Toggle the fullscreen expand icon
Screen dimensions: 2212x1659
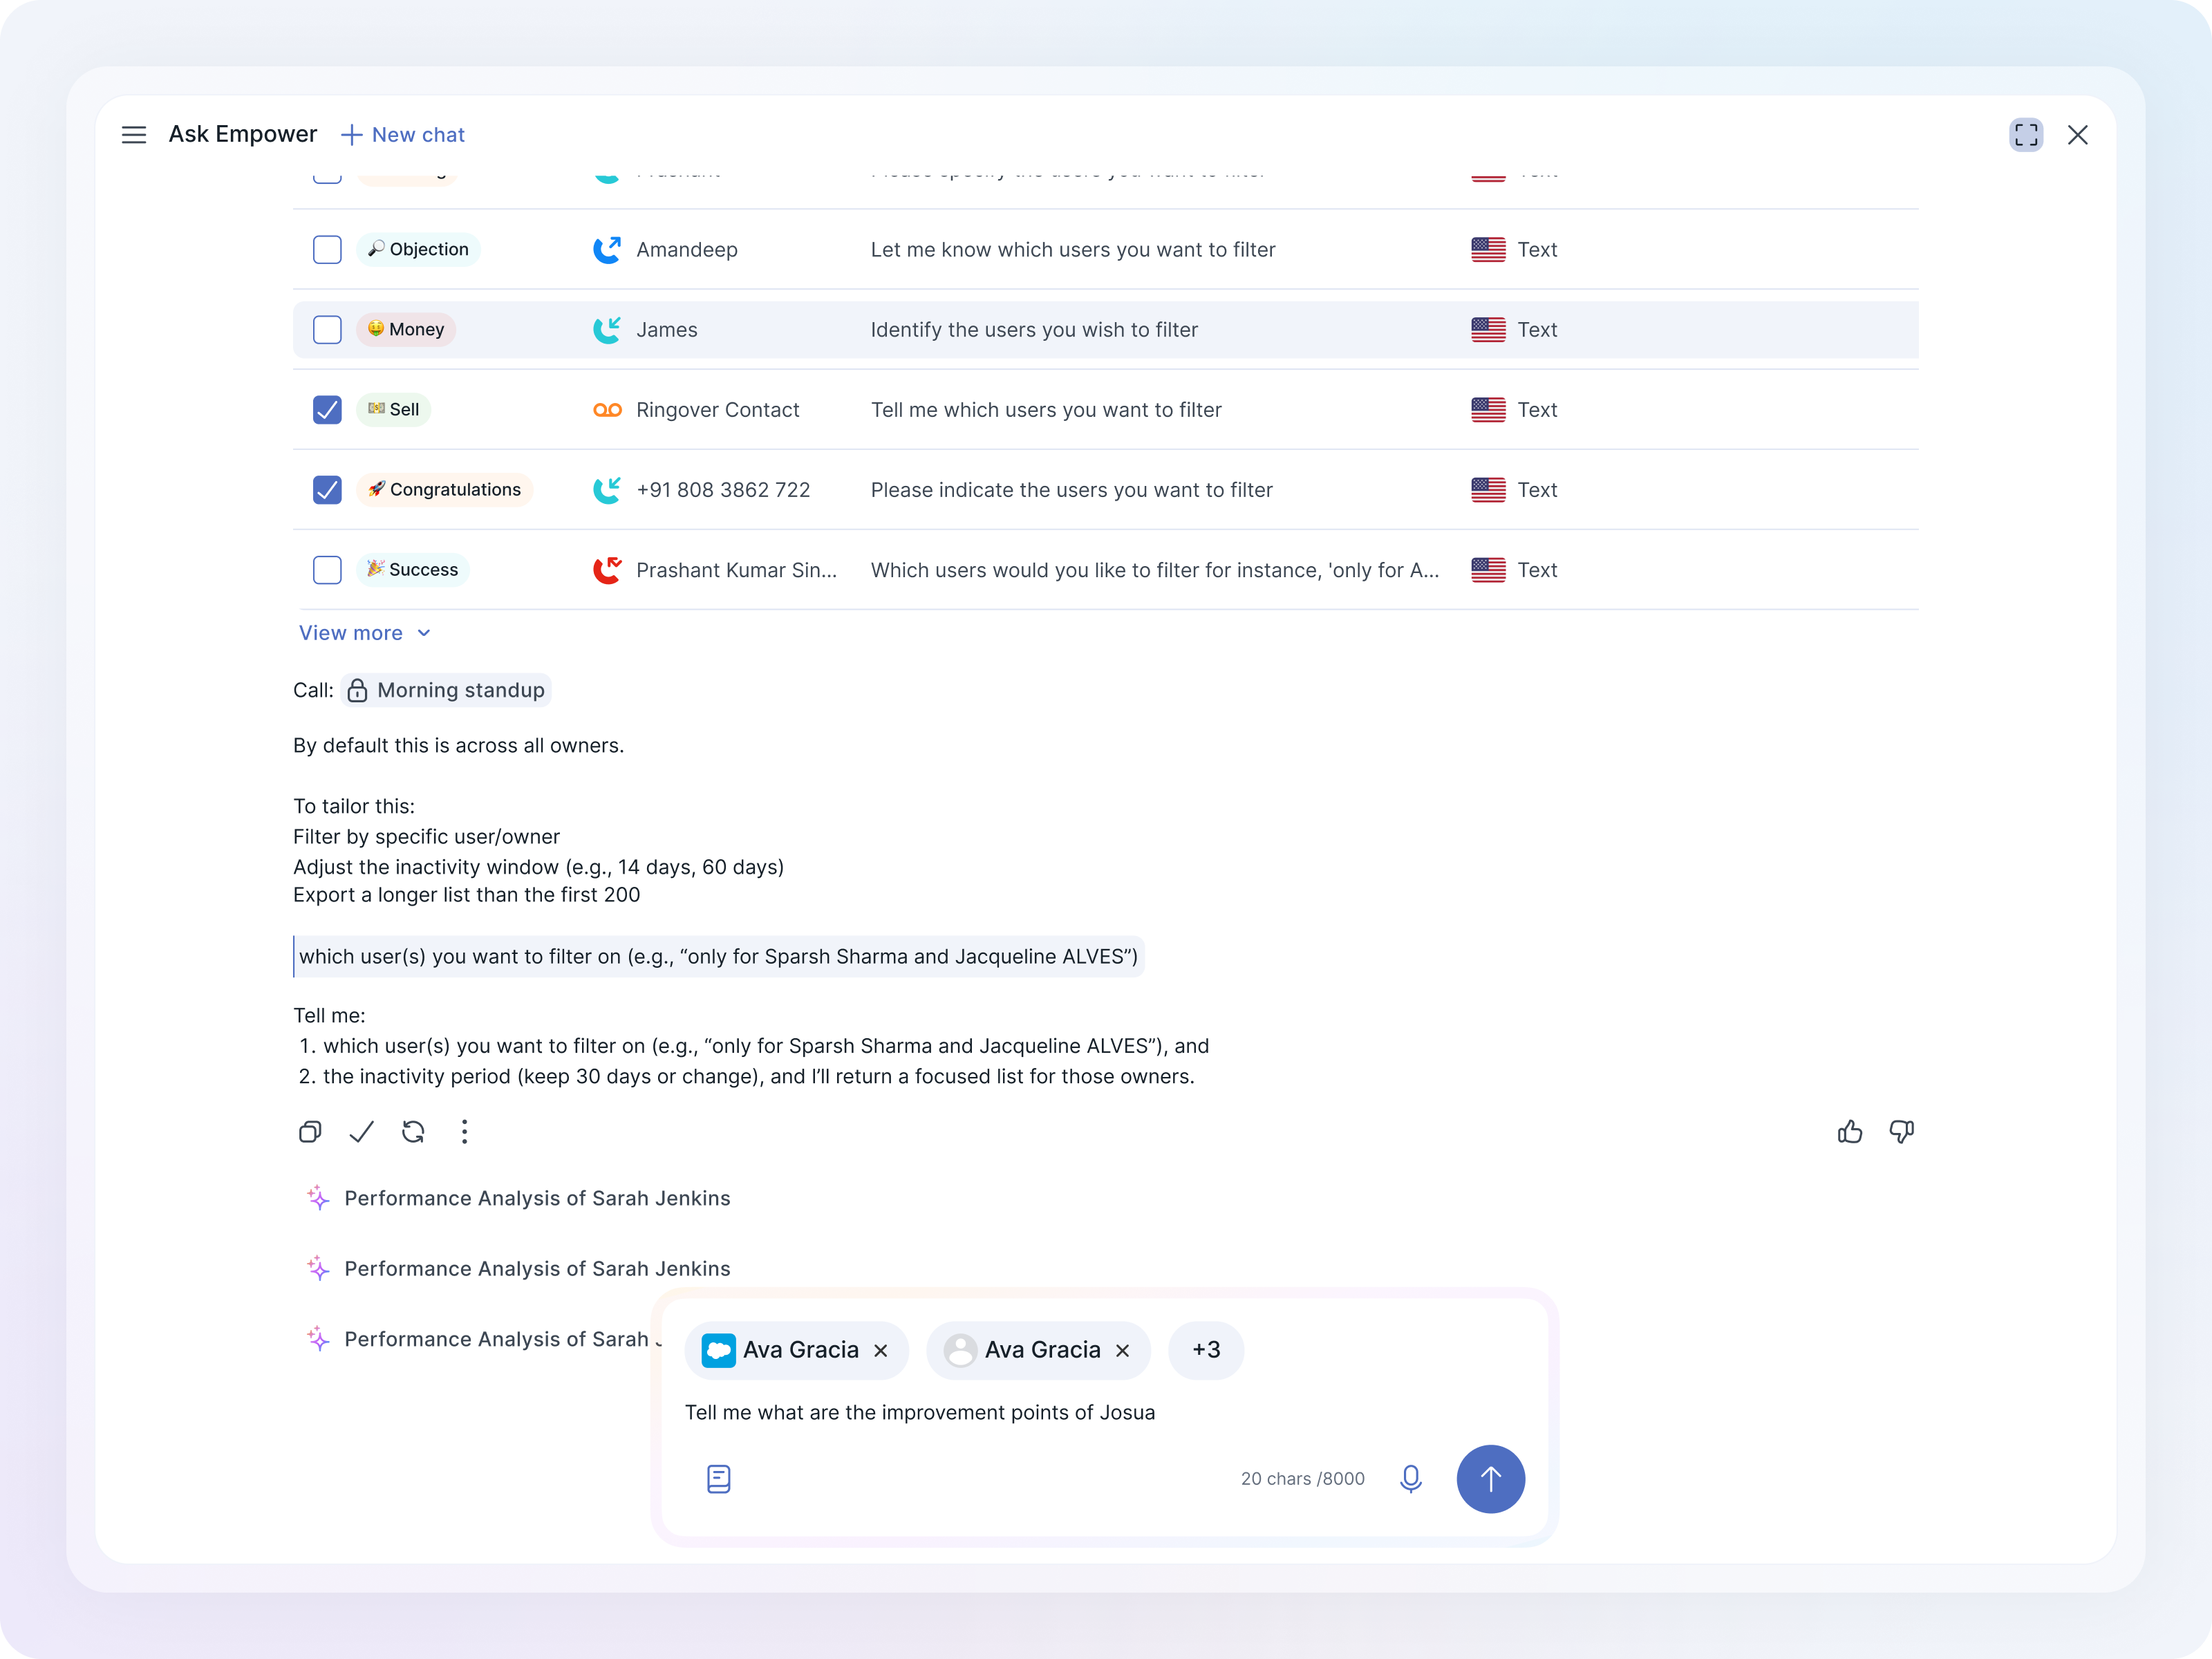click(2026, 135)
